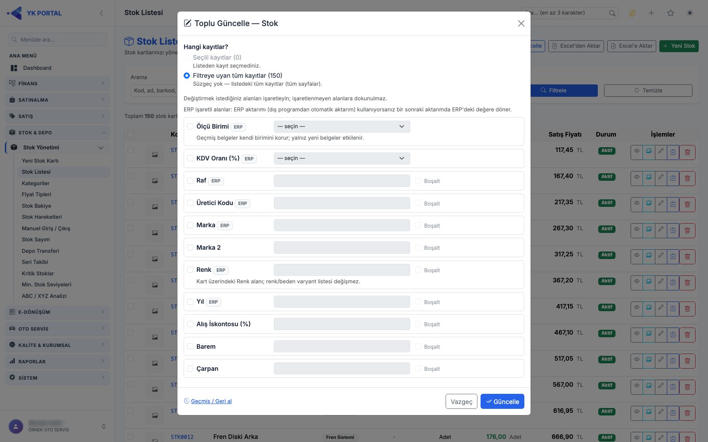Image resolution: width=708 pixels, height=442 pixels.
Task: Open Dashboard from the main menu
Action: (37, 68)
